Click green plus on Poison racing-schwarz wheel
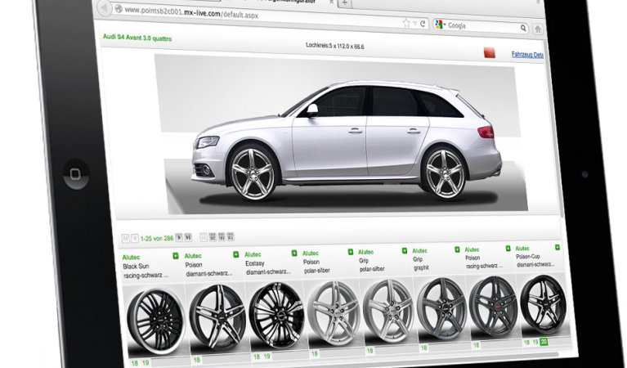 click(x=508, y=249)
